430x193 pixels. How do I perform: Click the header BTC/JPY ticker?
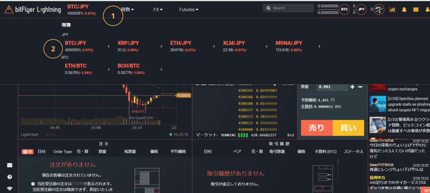[81, 10]
